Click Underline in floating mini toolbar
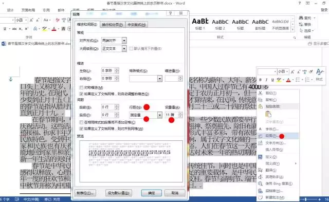 coord(272,80)
